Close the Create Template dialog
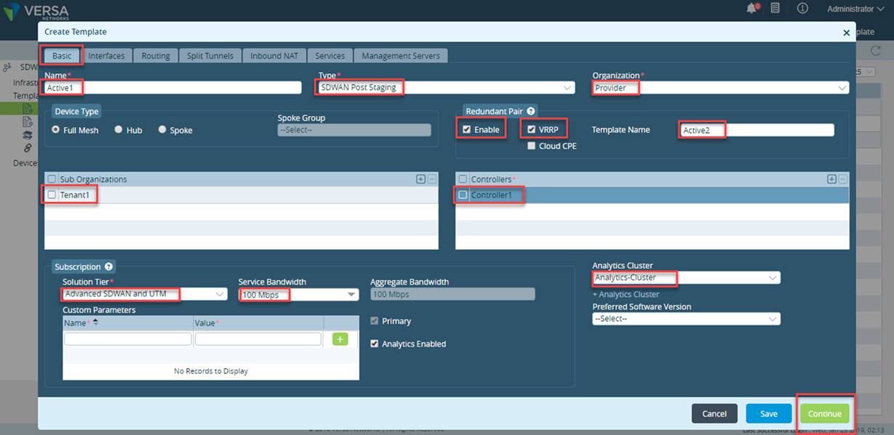This screenshot has width=894, height=435. click(846, 33)
